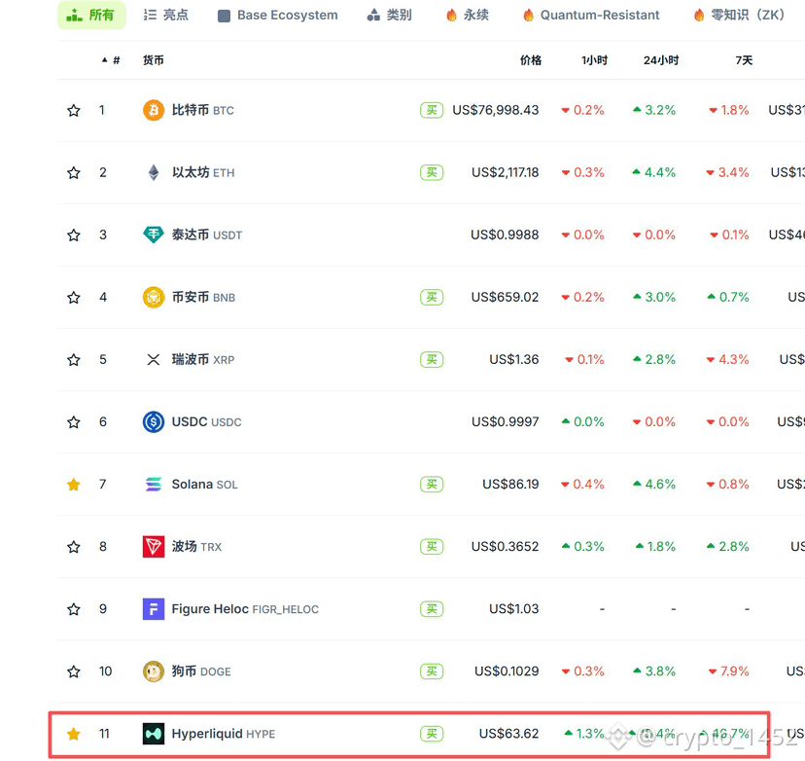Image resolution: width=805 pixels, height=761 pixels.
Task: Unstar Solana from favorites
Action: (x=74, y=484)
